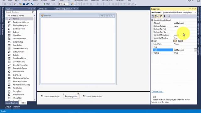Expand the (ApplicationSettings) property node

pyautogui.click(x=152, y=20)
